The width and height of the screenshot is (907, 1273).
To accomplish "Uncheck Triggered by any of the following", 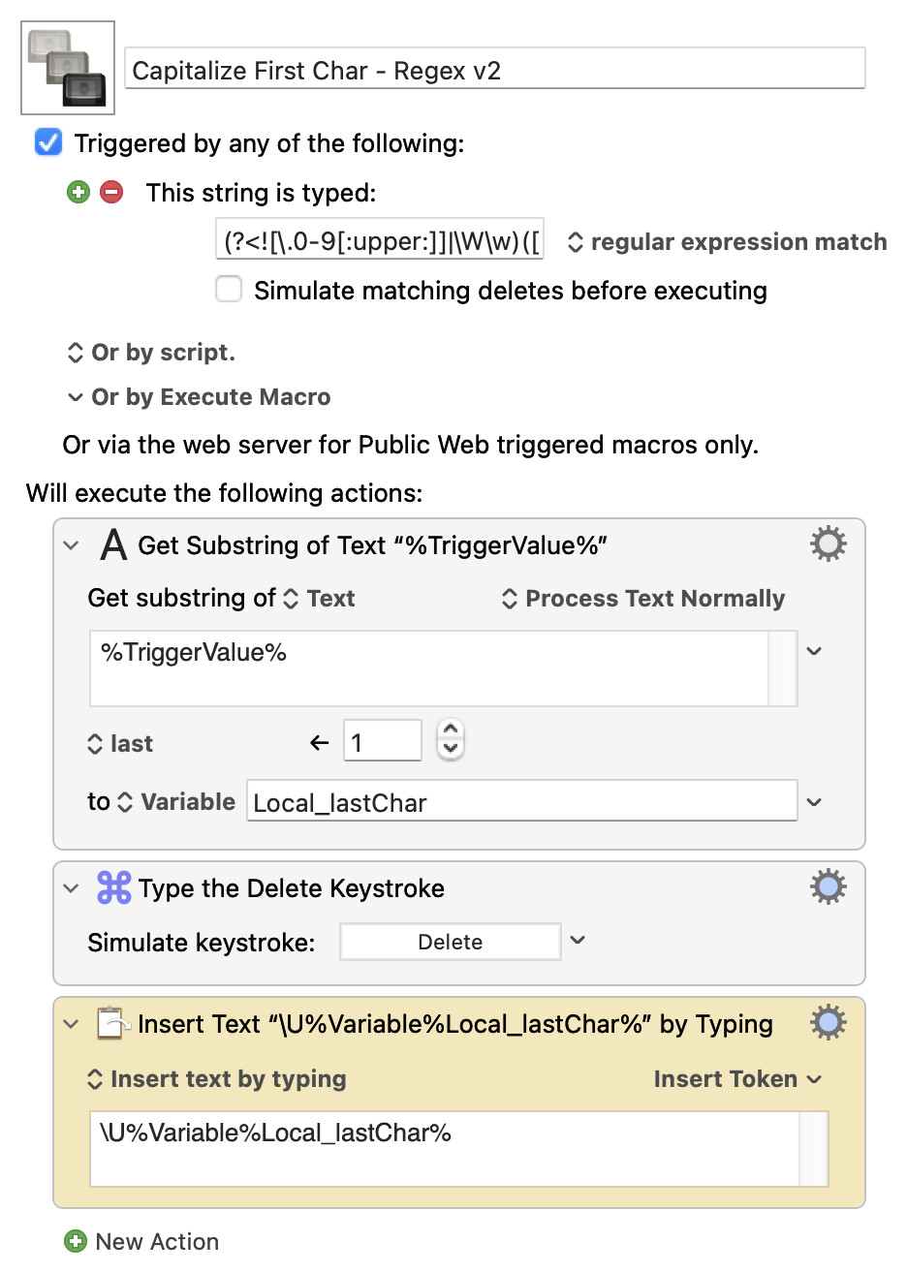I will (x=48, y=143).
